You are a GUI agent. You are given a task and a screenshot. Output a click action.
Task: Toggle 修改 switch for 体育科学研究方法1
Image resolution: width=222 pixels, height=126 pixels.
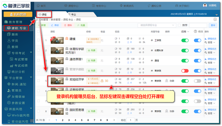pyautogui.click(x=197, y=51)
